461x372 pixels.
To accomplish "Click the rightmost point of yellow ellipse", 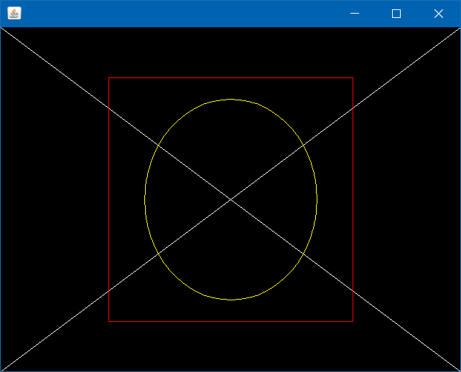I will [317, 199].
